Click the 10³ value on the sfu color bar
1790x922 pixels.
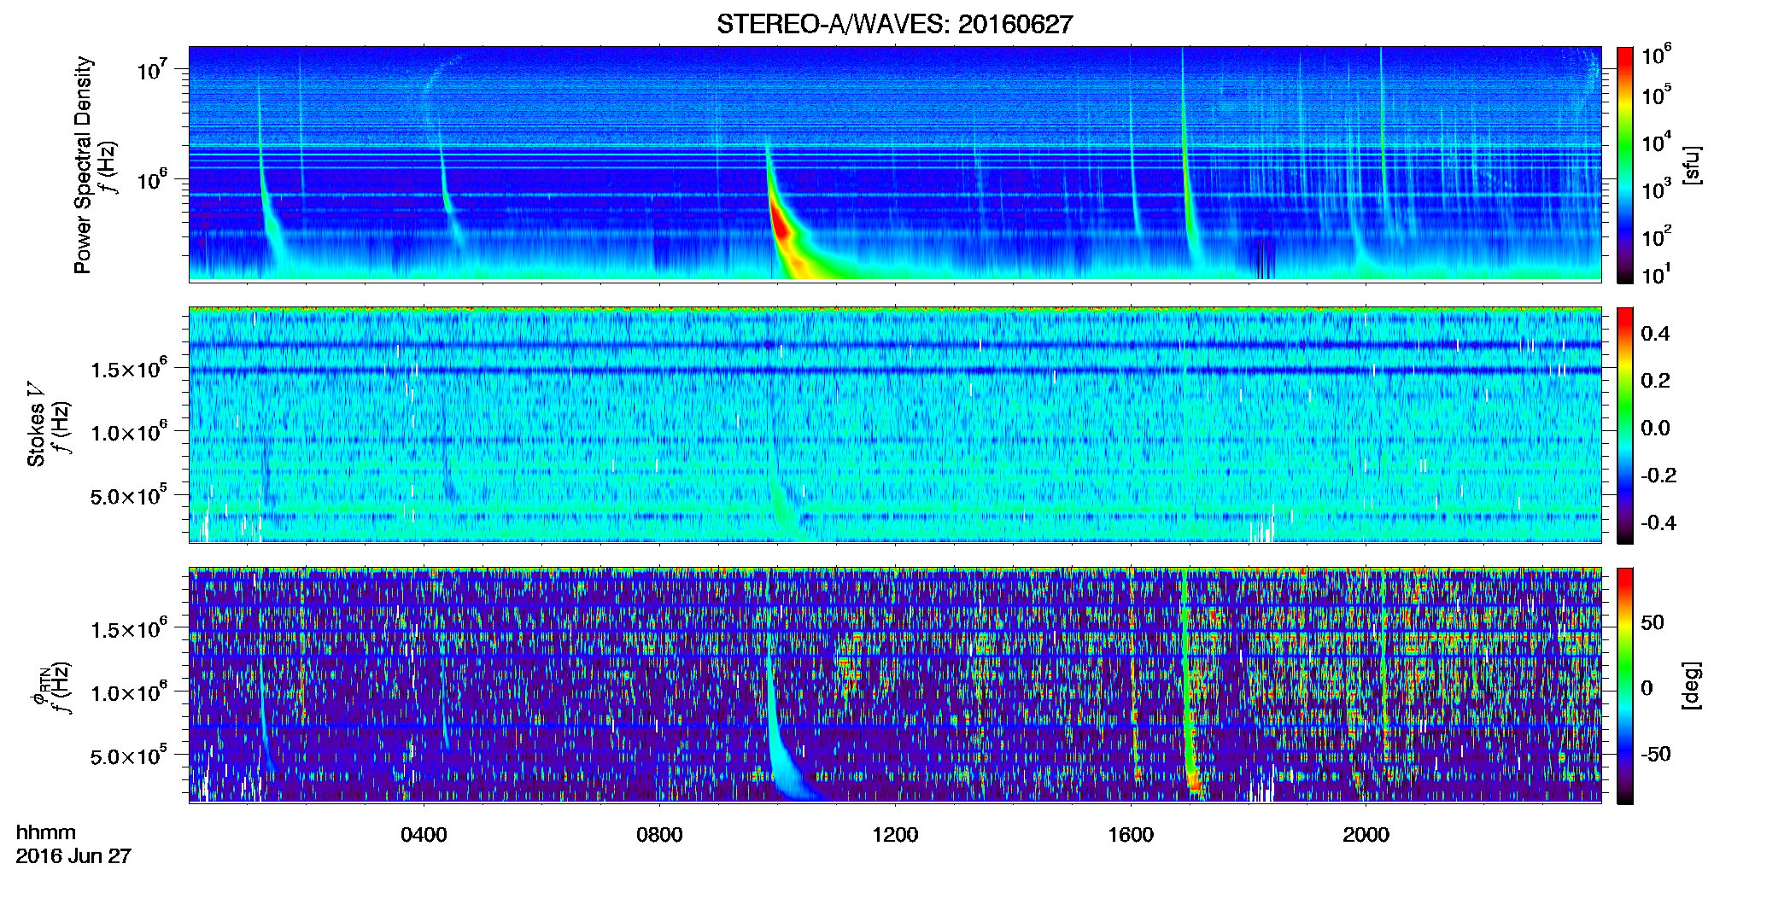pyautogui.click(x=1657, y=190)
